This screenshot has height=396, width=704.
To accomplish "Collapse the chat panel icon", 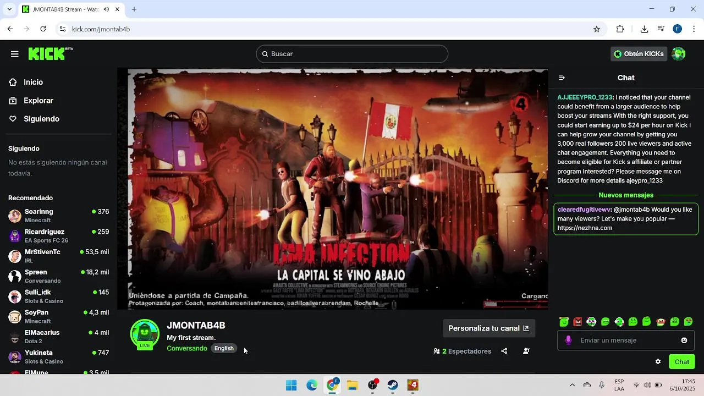I will (562, 78).
